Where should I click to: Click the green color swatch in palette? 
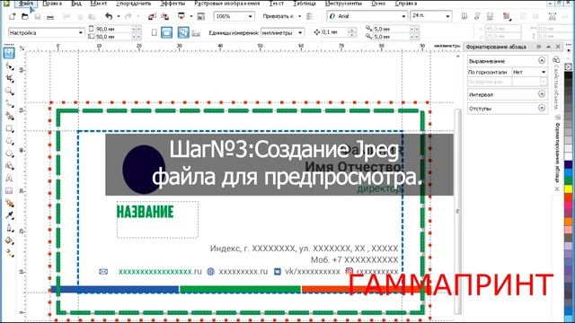[569, 180]
